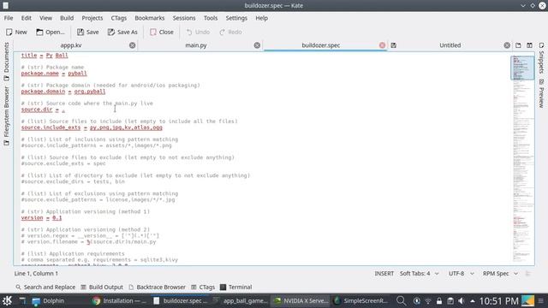Screen dimensions: 548x308
Task: Click the Line 1, Column 1 status label
Action: (36, 274)
